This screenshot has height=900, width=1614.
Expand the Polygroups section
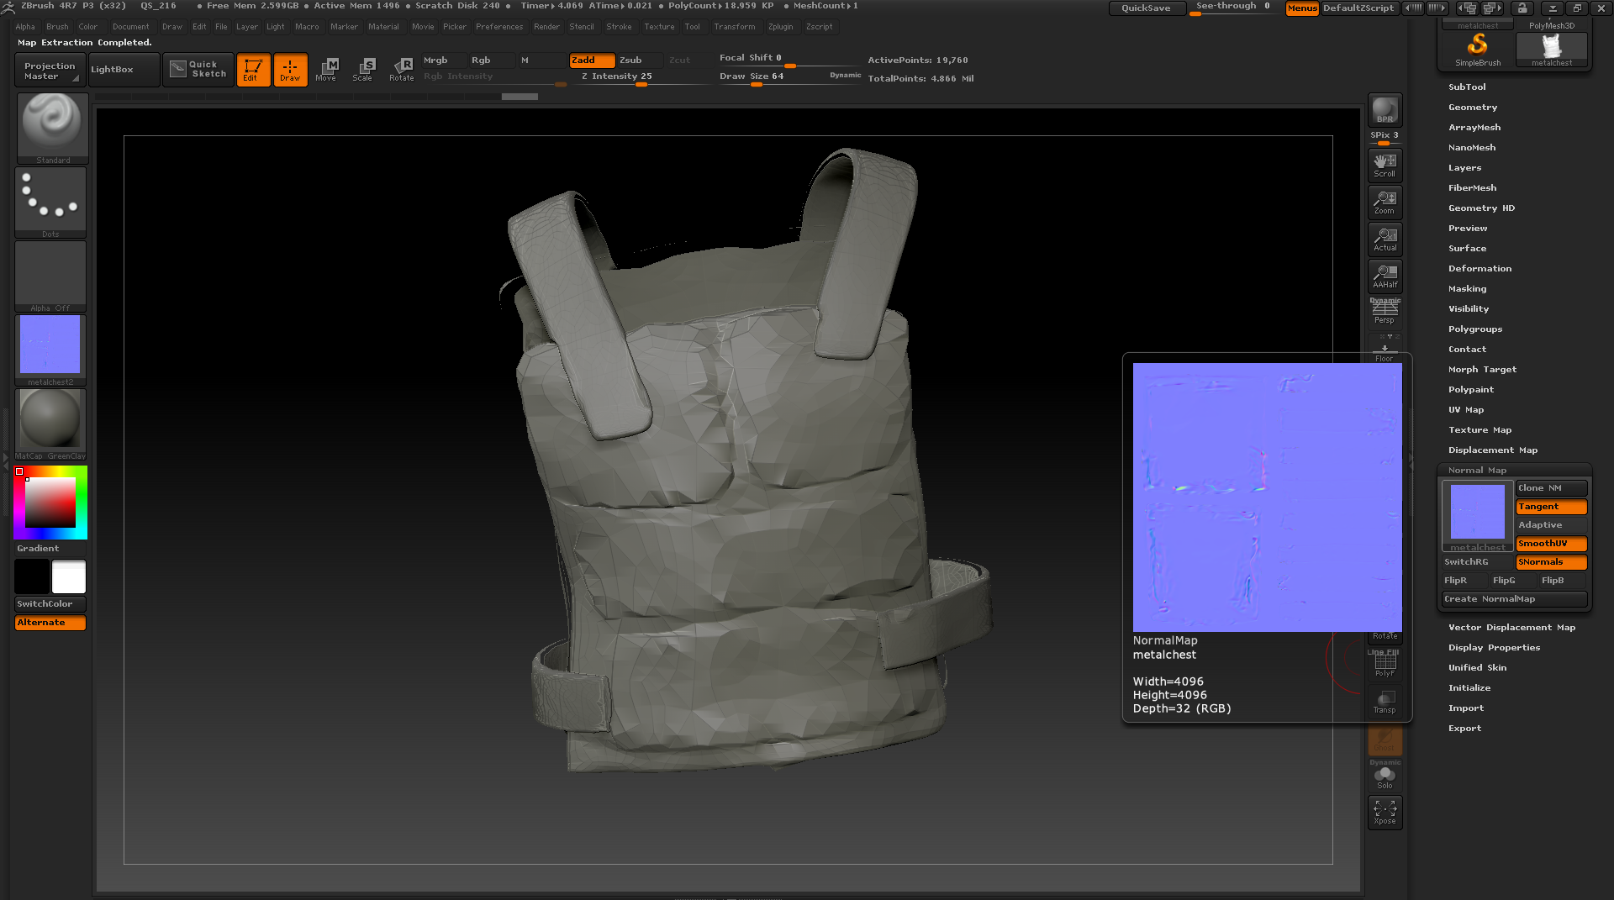pyautogui.click(x=1475, y=329)
